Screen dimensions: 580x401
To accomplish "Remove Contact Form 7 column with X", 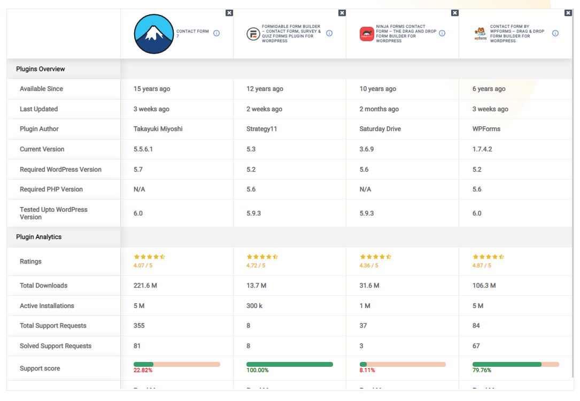I will tap(229, 13).
